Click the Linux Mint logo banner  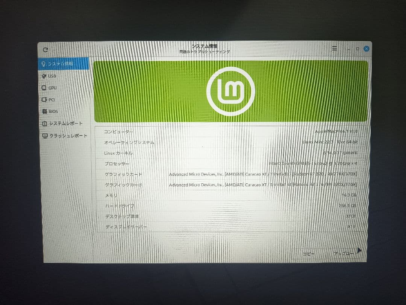[230, 91]
